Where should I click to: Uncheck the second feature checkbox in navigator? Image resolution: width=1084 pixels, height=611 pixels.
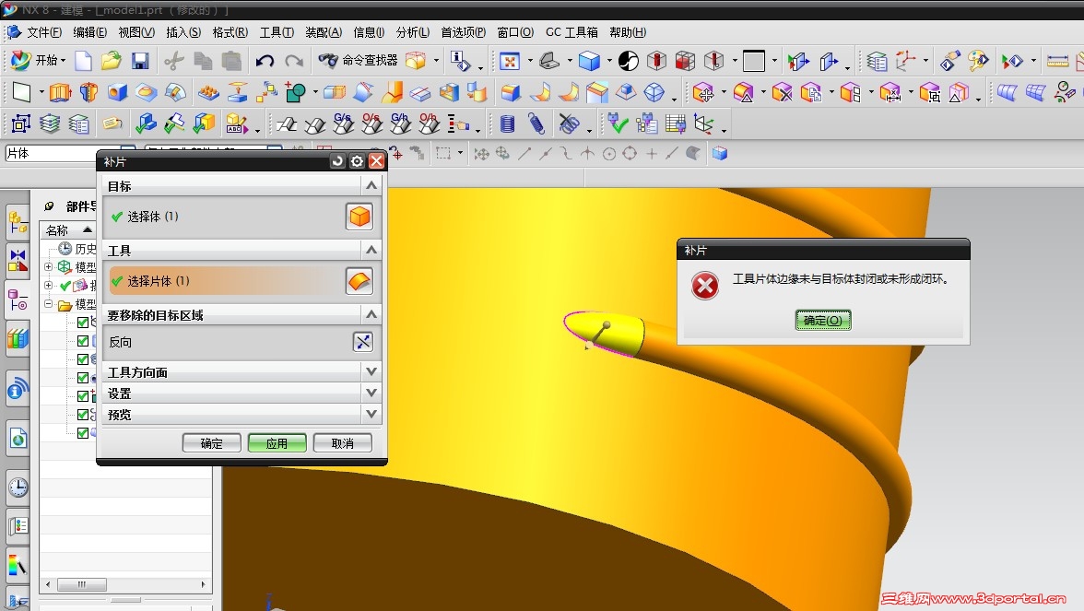83,341
